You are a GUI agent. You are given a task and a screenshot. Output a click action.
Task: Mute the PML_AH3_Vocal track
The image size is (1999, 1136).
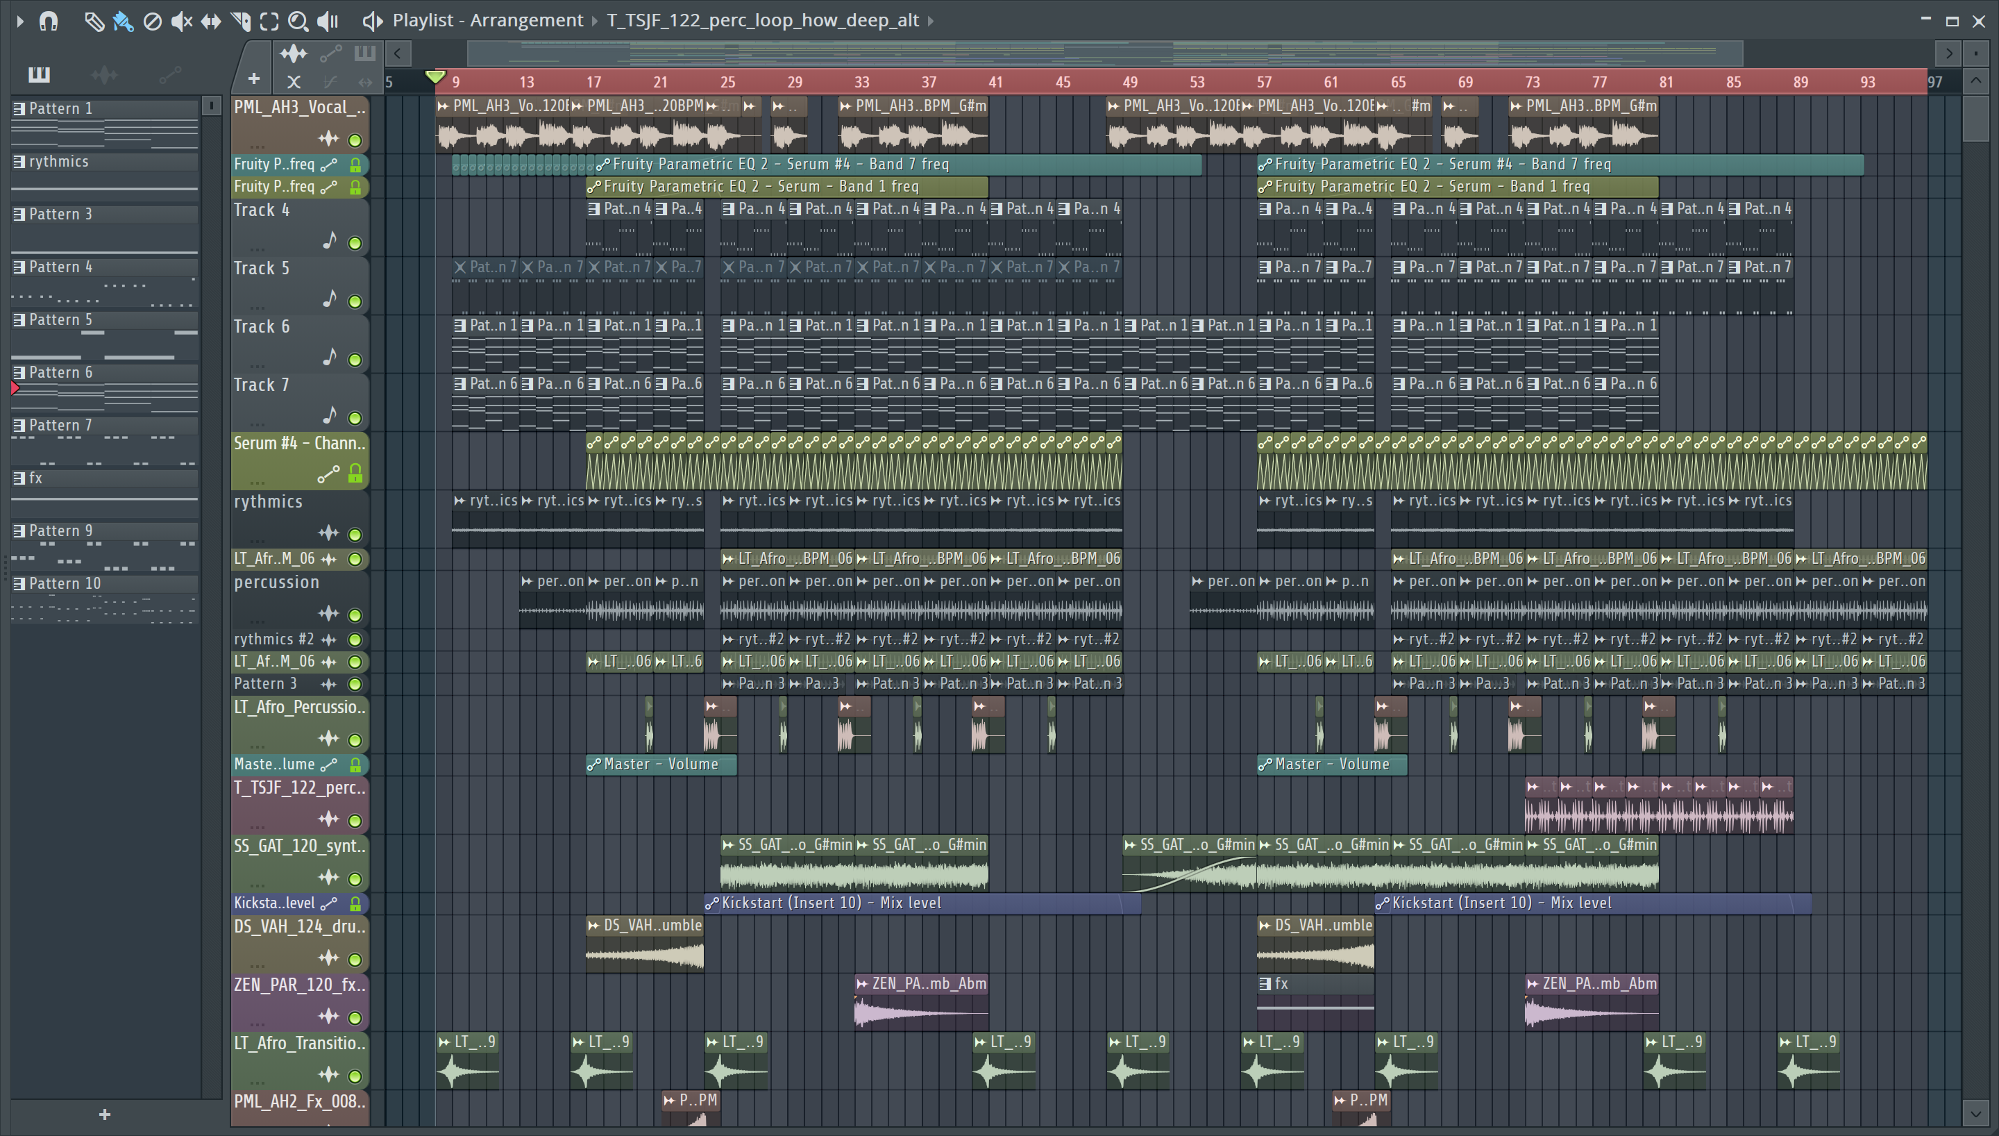click(x=355, y=140)
